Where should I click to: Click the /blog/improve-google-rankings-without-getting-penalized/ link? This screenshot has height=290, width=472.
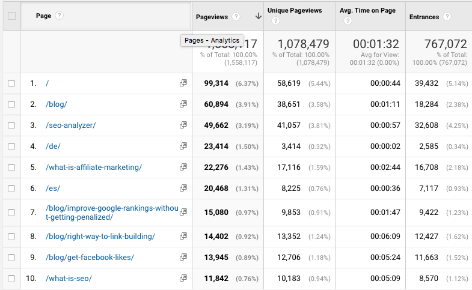(x=112, y=213)
